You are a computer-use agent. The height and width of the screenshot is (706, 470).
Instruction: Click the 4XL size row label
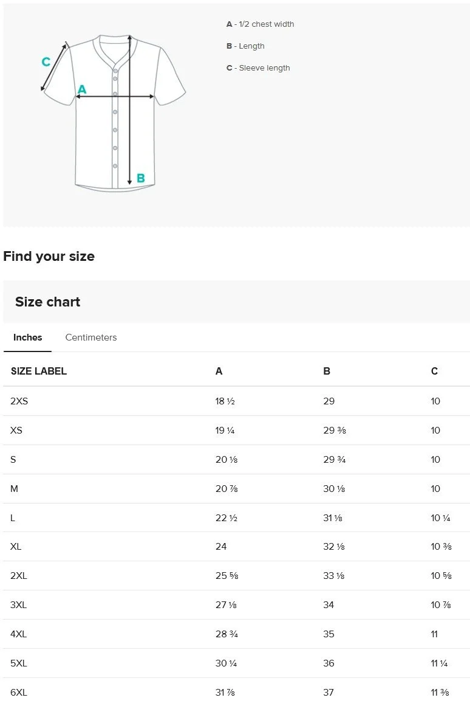point(19,634)
